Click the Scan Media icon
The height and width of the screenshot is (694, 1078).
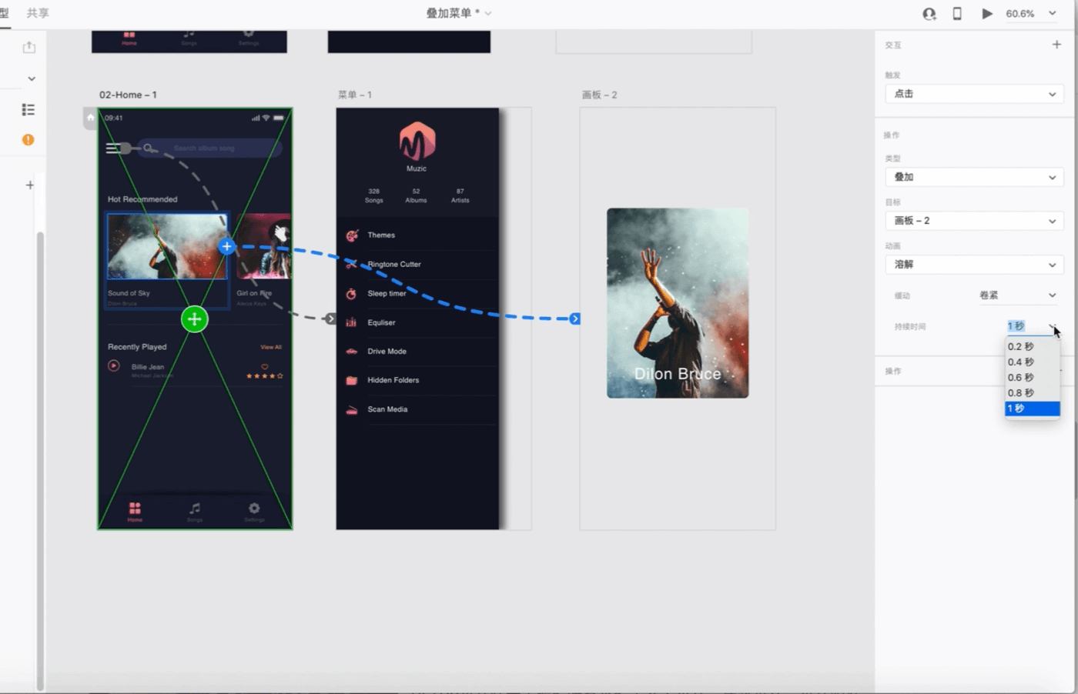pos(351,410)
